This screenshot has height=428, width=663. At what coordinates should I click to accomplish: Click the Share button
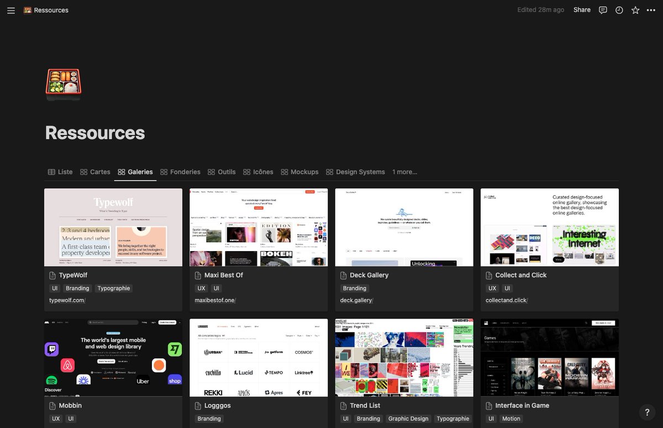point(582,10)
